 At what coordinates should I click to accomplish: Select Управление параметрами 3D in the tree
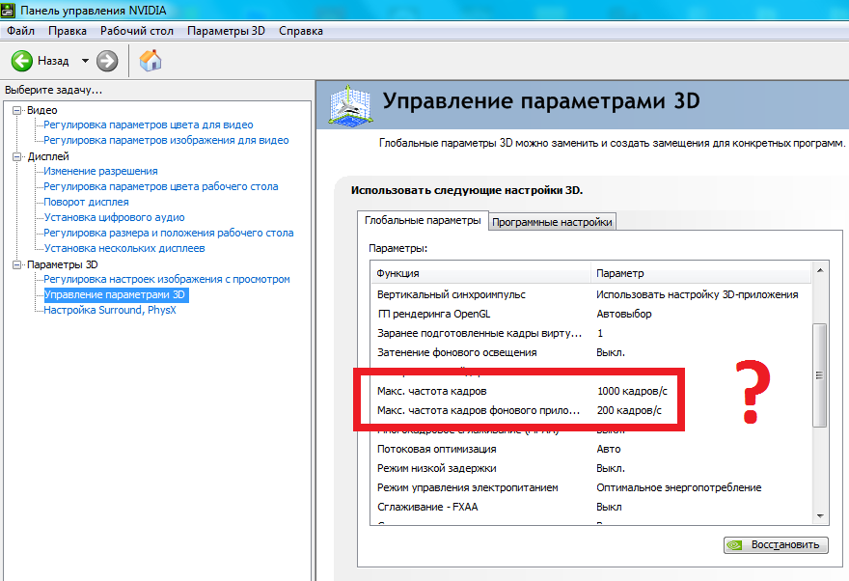click(x=115, y=294)
